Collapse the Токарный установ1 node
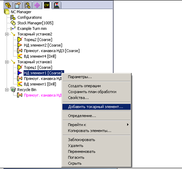 [7, 62]
